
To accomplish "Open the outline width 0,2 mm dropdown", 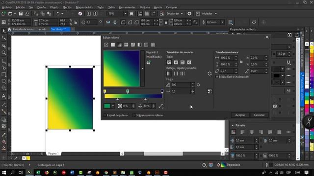I will (x=222, y=22).
